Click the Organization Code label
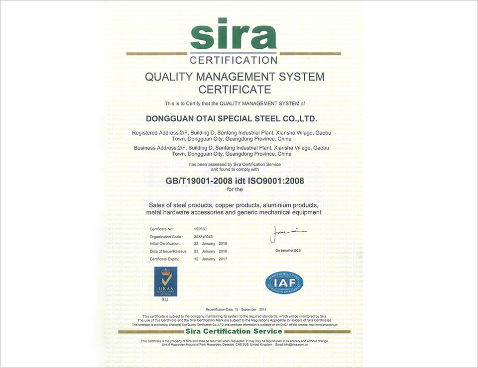The width and height of the screenshot is (478, 368). tap(166, 237)
